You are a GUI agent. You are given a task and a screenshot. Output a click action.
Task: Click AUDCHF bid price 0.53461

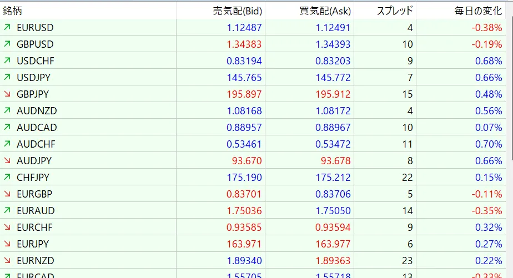point(244,144)
